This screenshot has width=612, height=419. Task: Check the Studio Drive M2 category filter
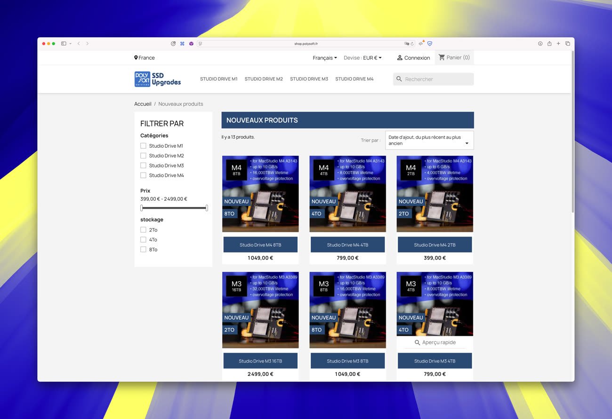[143, 156]
